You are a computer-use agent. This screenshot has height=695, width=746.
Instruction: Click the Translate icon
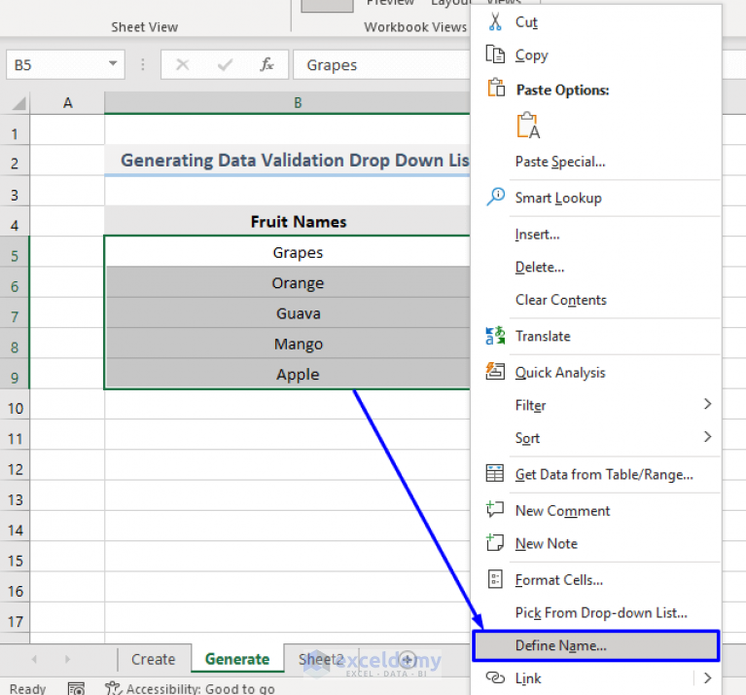(x=495, y=336)
